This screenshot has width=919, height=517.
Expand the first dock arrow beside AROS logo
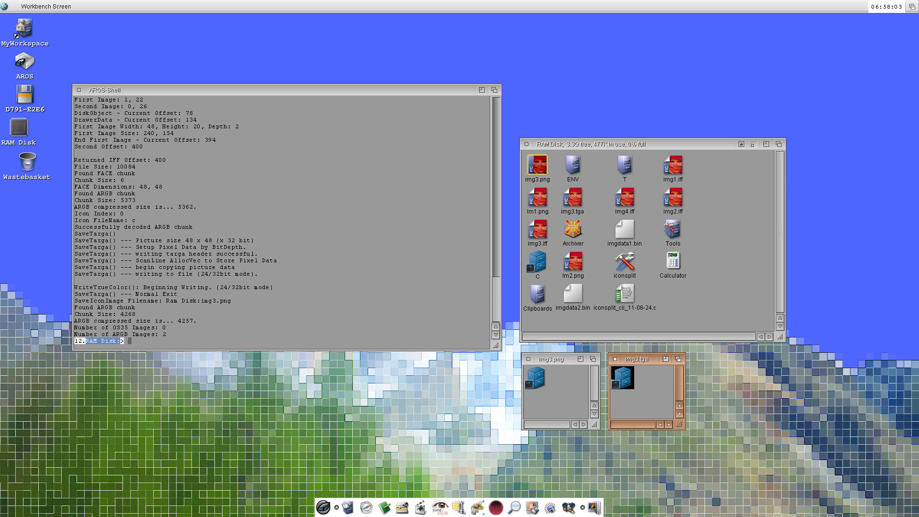pyautogui.click(x=336, y=507)
